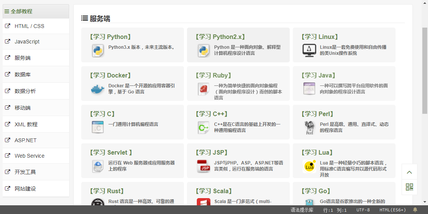This screenshot has width=428, height=214.
Task: Click the .C file icon
Action: (98, 127)
